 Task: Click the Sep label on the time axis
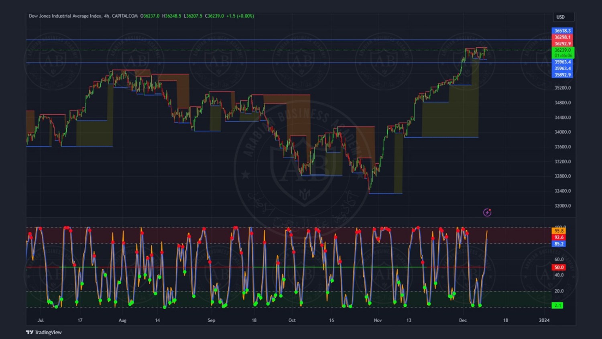(x=212, y=320)
